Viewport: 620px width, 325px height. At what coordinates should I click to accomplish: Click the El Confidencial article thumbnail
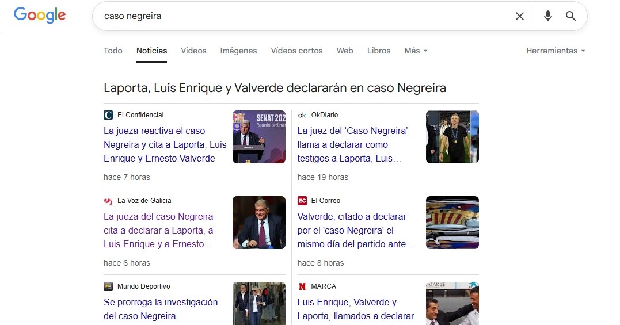[259, 137]
